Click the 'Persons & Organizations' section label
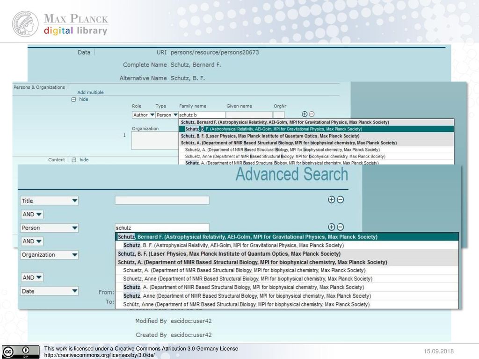Screen dimensions: 479x359 (39, 87)
